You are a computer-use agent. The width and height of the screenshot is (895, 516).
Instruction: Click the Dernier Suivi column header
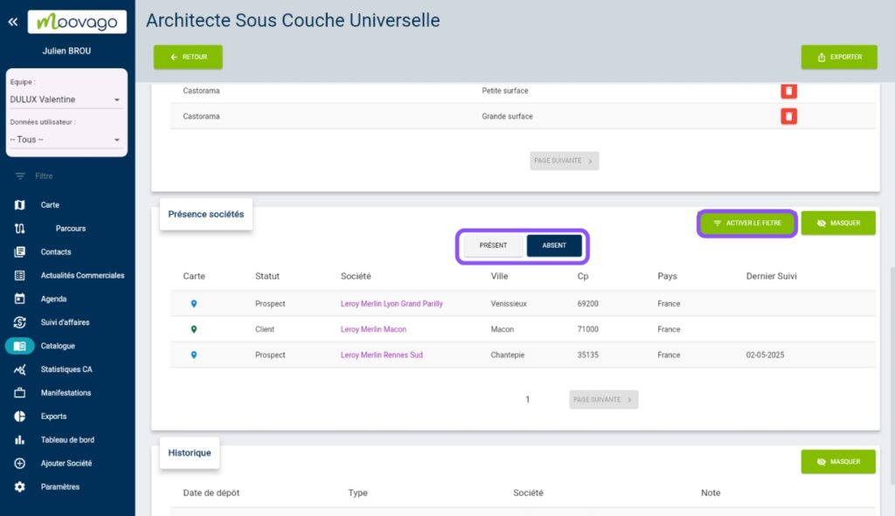771,277
